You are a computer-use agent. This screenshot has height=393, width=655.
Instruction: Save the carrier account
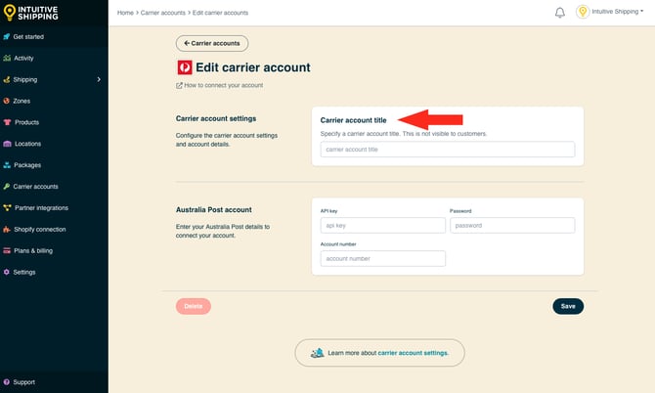tap(568, 306)
